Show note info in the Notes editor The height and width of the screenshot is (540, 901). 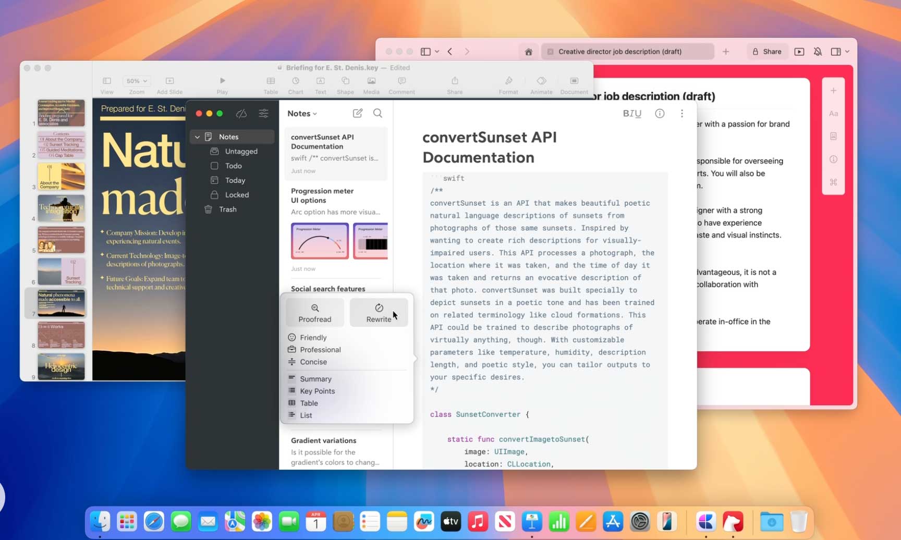660,113
